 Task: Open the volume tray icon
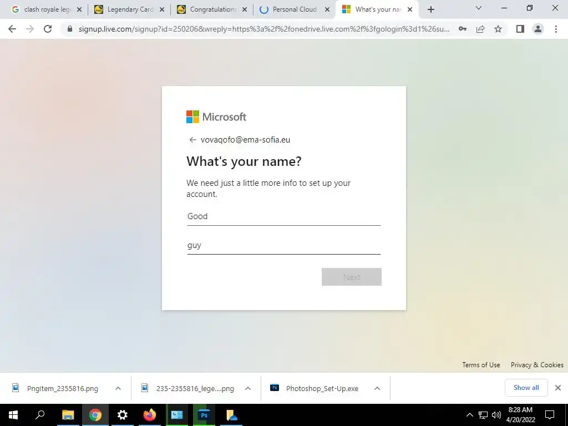[x=496, y=415]
